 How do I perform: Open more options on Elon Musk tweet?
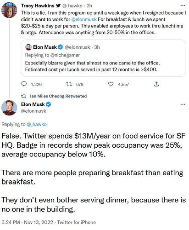[x=183, y=104]
